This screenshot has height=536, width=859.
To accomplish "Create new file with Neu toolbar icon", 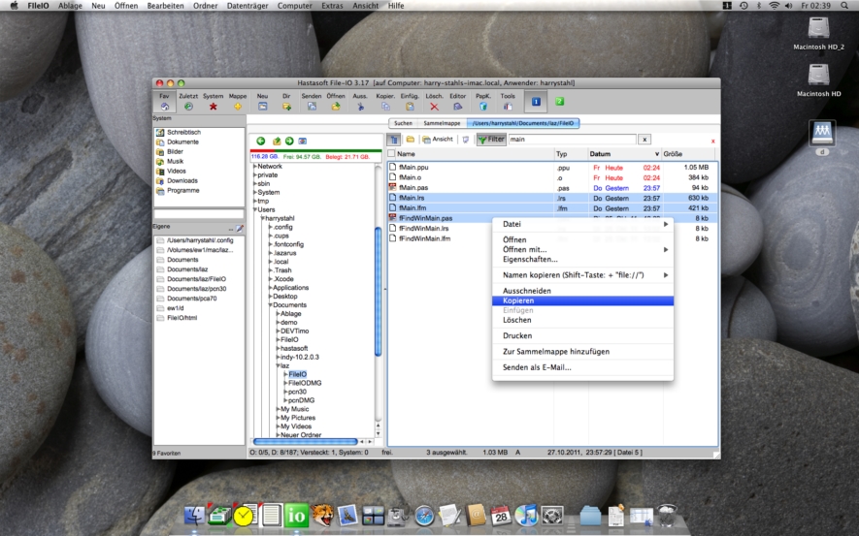I will coord(262,107).
